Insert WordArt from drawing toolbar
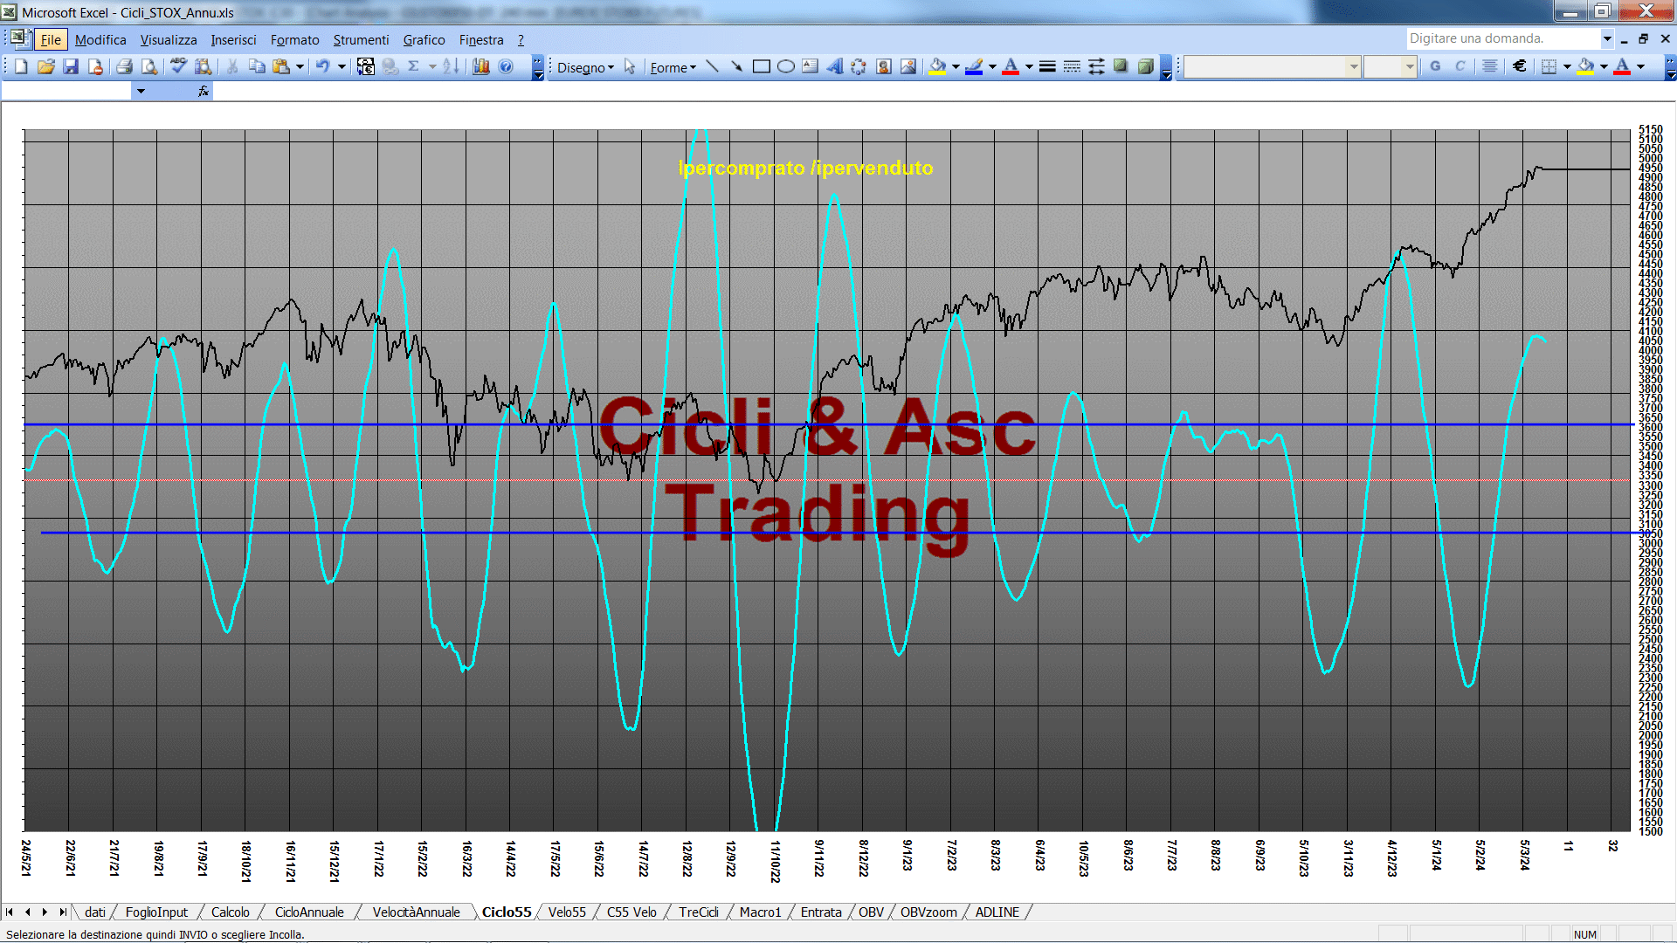Image resolution: width=1677 pixels, height=943 pixels. 834,67
